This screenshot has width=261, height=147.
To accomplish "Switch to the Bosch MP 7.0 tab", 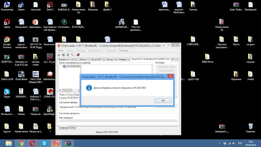I will [98, 59].
